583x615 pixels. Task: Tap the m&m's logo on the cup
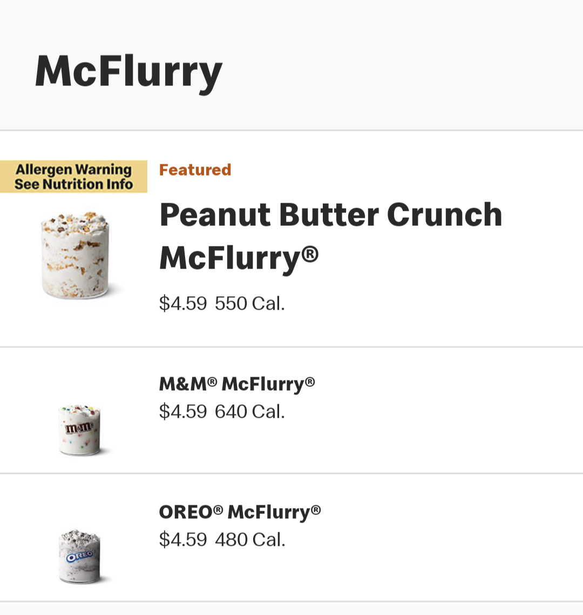79,428
